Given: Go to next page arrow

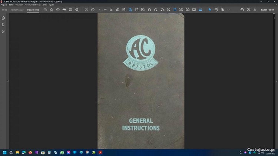Looking at the screenshot, I should [93, 10].
